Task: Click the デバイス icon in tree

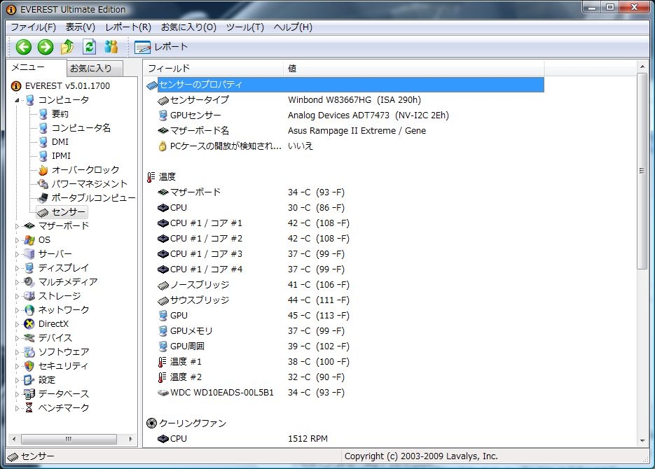Action: (x=29, y=337)
